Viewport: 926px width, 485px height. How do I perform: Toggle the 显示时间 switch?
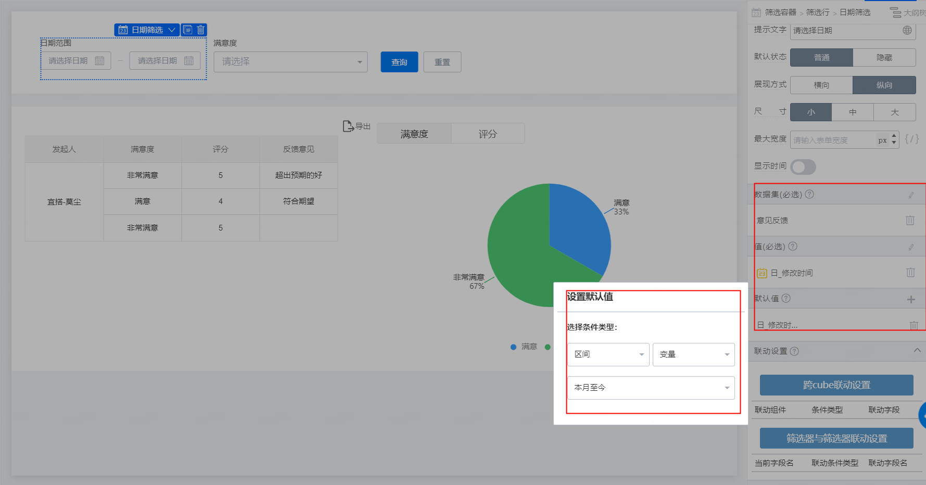(803, 167)
